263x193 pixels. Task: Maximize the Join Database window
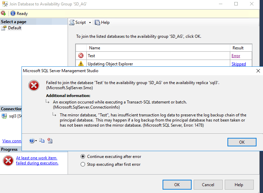pyautogui.click(x=236, y=4)
